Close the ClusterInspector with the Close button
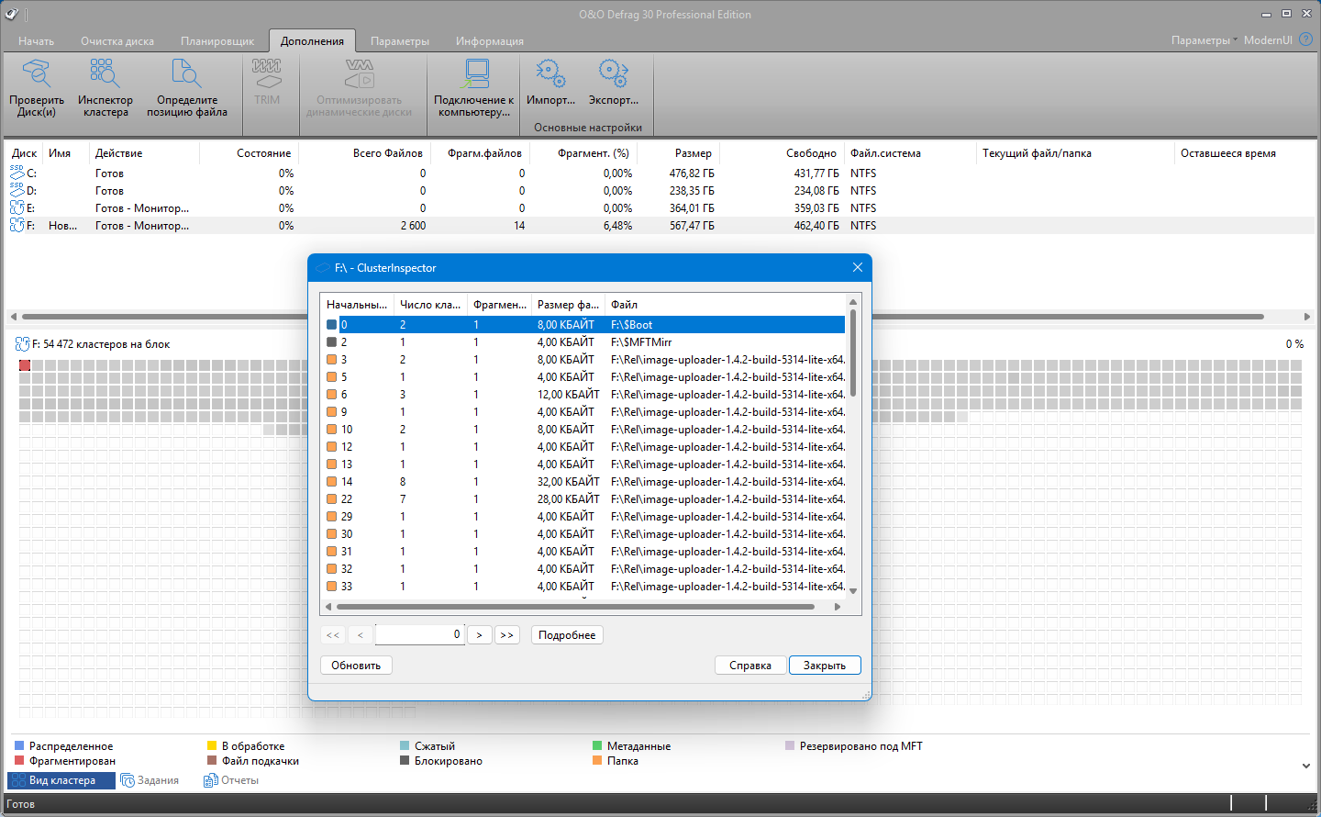The image size is (1321, 817). 824,666
